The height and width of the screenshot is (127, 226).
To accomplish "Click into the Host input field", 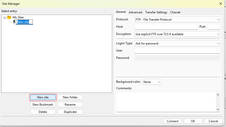I will (166, 27).
